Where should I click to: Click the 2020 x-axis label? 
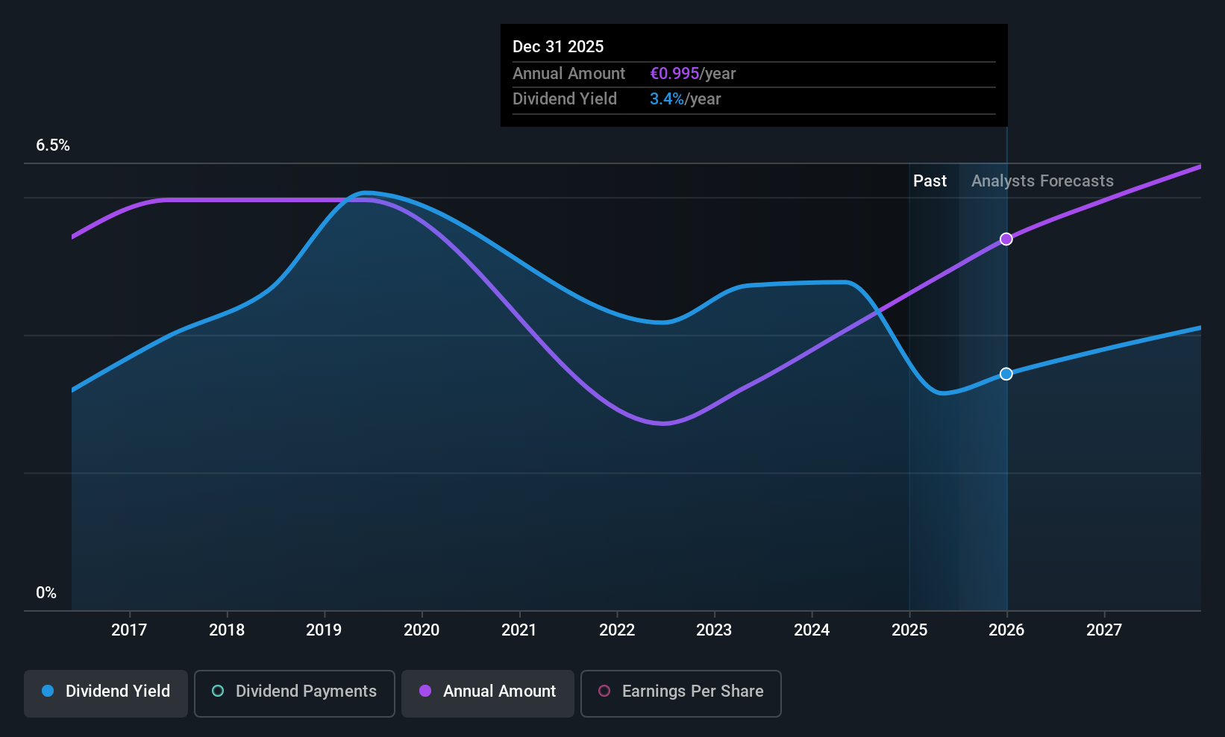(x=422, y=630)
